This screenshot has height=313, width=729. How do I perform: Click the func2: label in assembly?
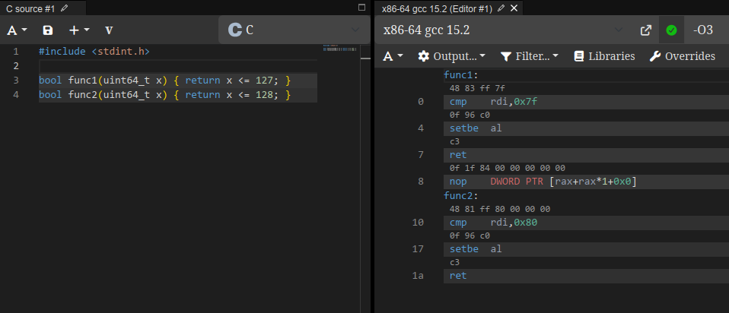pos(461,195)
